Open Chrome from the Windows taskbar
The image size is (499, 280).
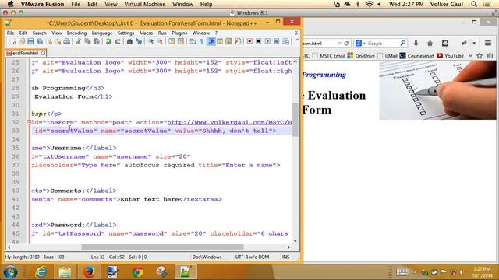point(137,272)
